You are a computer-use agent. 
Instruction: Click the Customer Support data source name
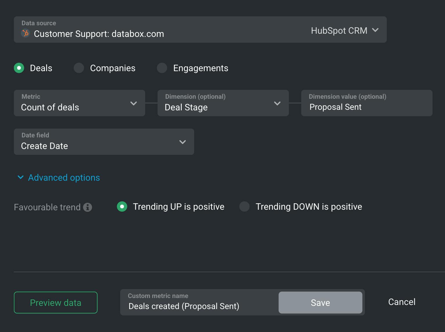(99, 34)
